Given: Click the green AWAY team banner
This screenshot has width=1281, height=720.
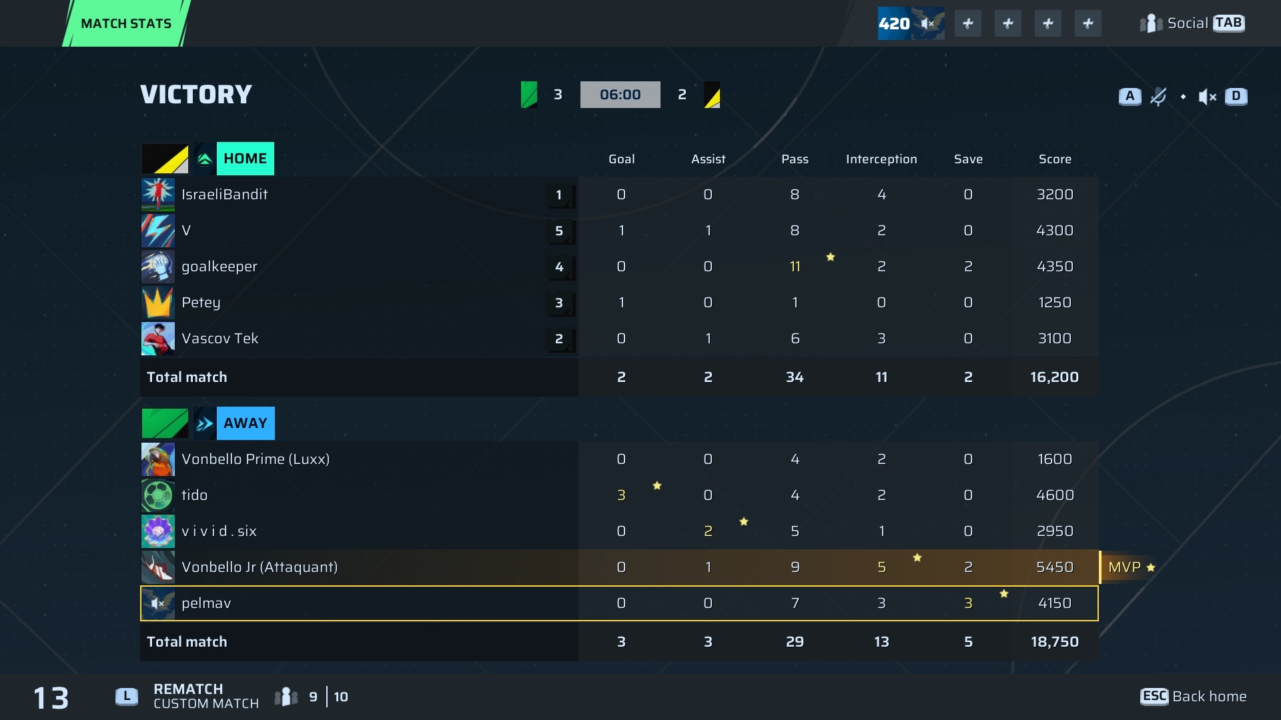Looking at the screenshot, I should [x=165, y=423].
